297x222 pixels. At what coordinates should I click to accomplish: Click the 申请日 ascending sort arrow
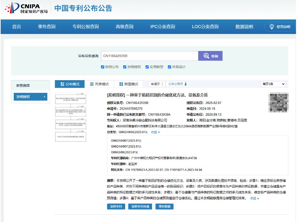coord(162,84)
